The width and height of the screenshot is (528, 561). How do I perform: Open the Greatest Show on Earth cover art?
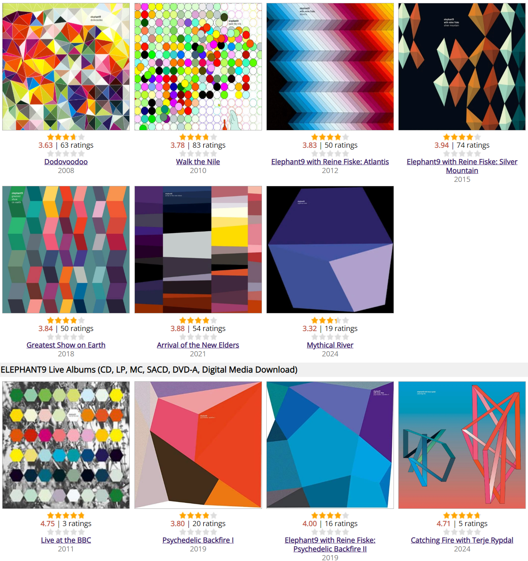tap(66, 249)
